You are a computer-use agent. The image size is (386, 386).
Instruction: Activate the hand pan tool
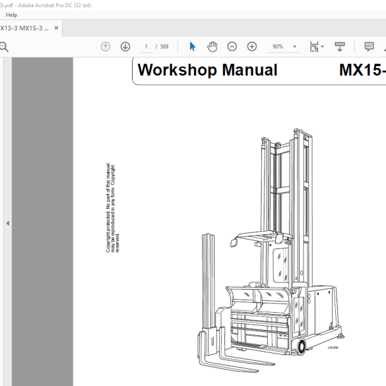click(212, 47)
